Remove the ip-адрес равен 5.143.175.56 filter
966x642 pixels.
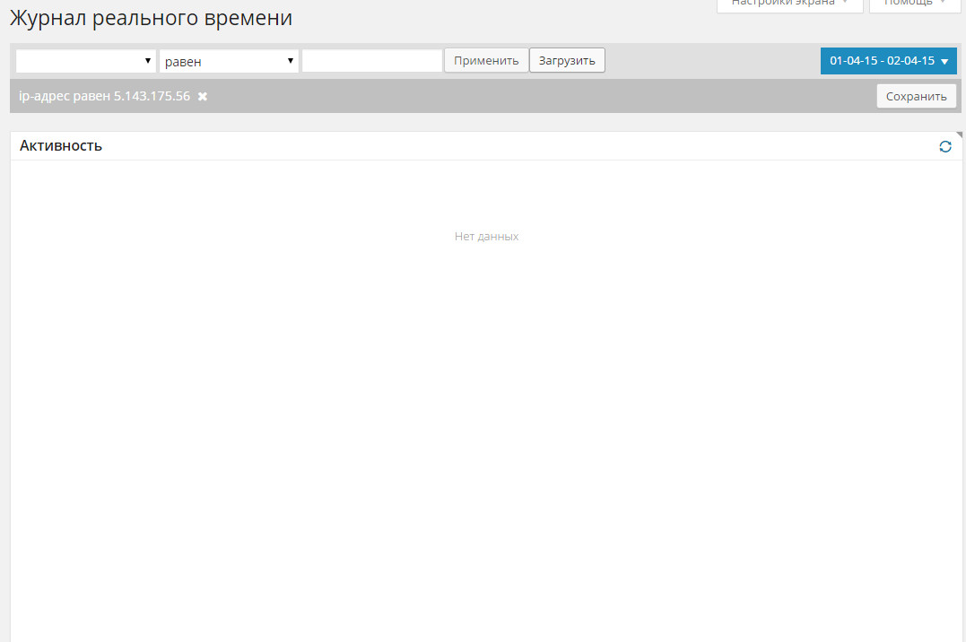pos(202,97)
